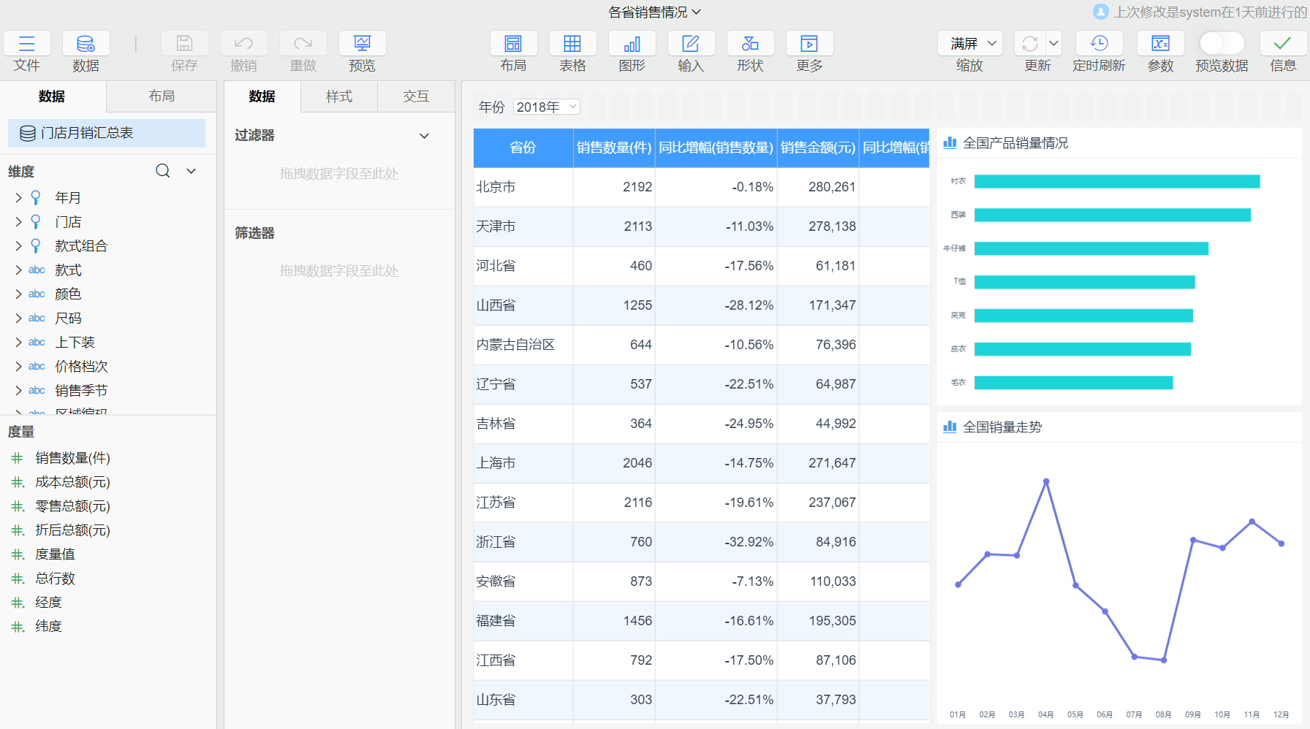The image size is (1310, 729).
Task: Refresh data using 更新 icon
Action: click(1031, 43)
